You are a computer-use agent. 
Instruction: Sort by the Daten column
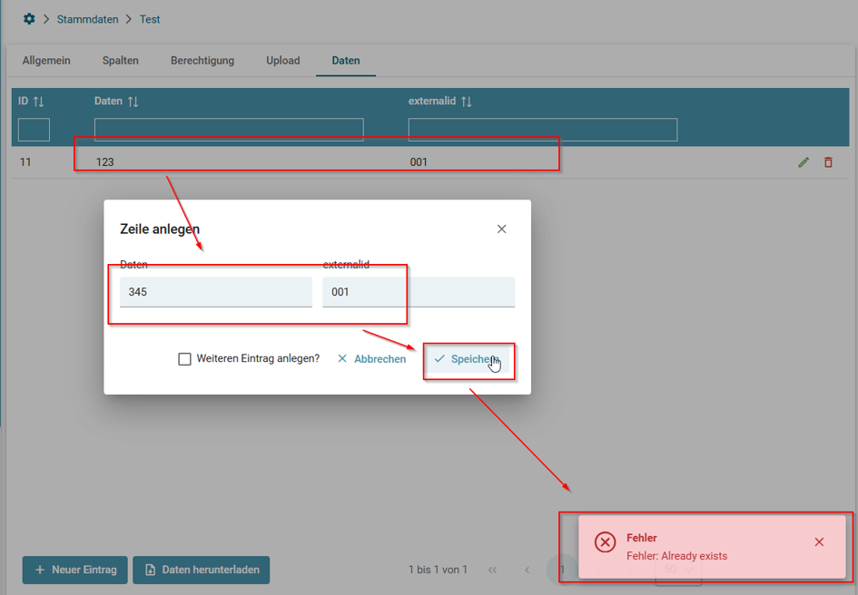tap(133, 102)
